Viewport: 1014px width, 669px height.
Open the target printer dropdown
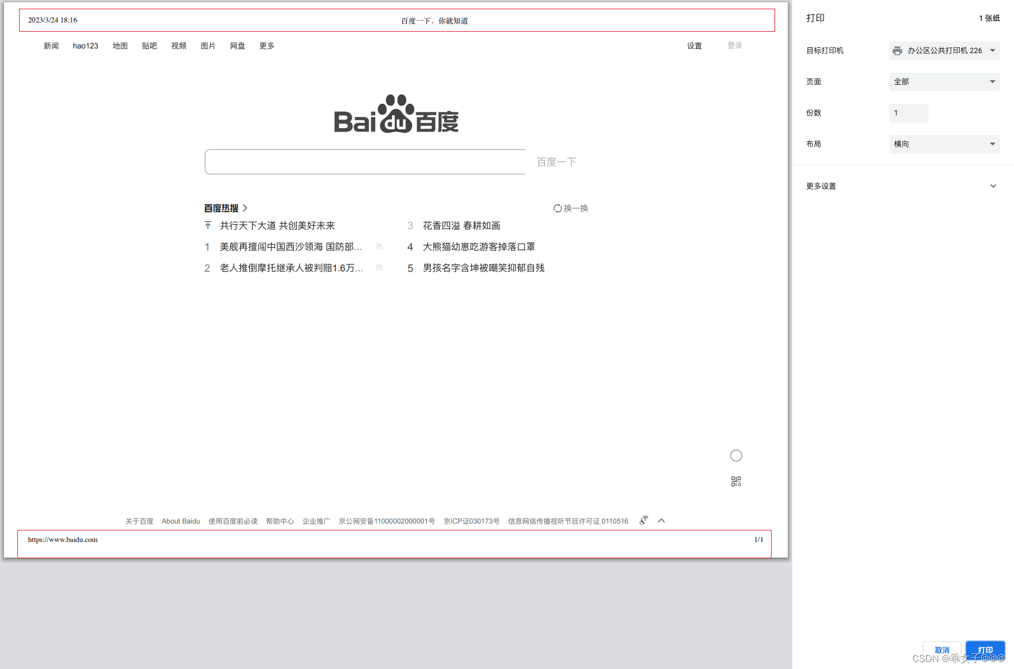point(944,51)
